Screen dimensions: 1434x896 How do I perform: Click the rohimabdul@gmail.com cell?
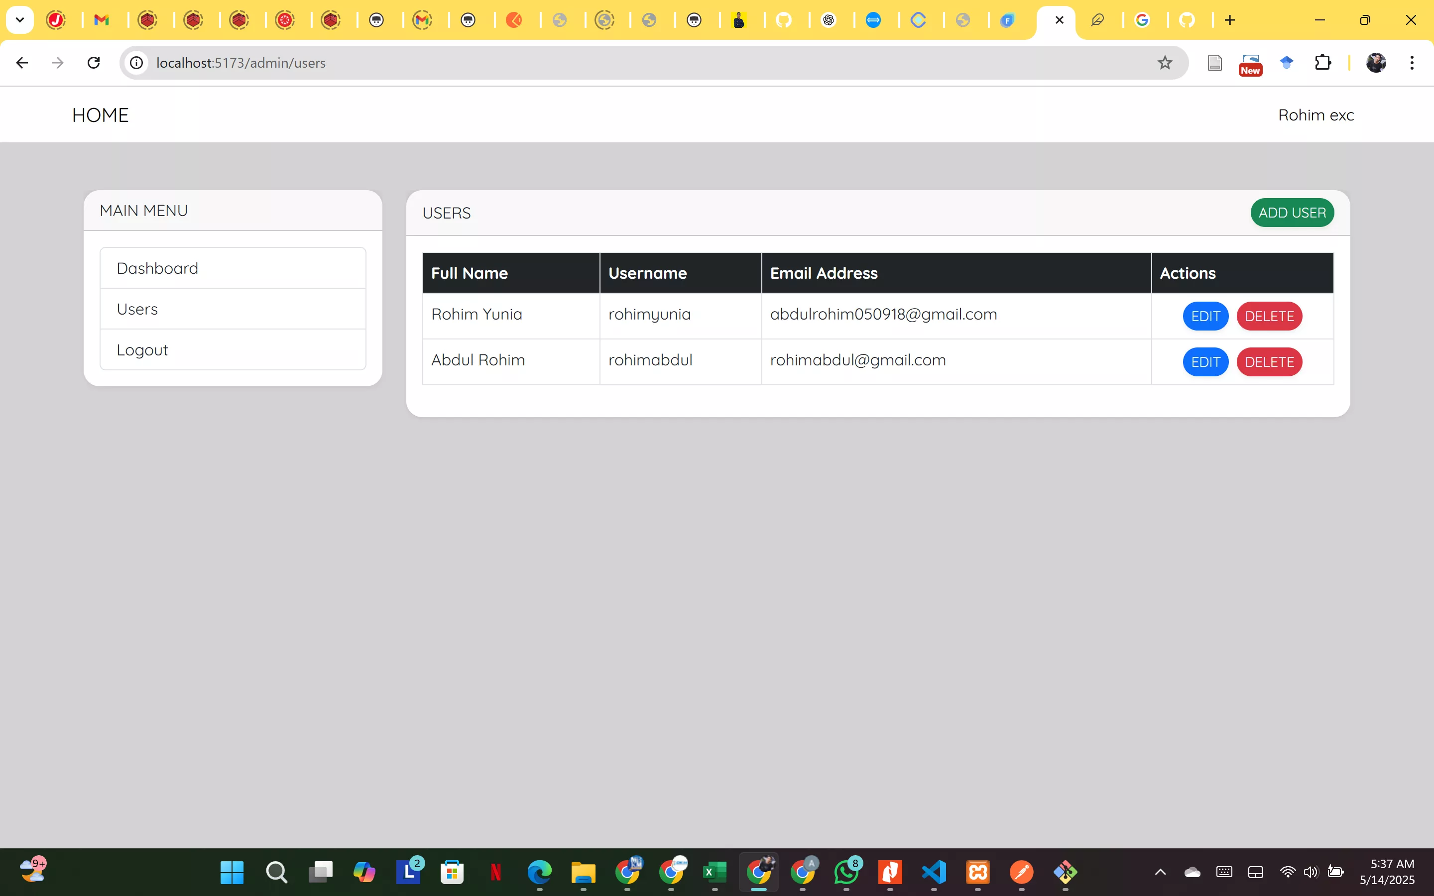(956, 361)
